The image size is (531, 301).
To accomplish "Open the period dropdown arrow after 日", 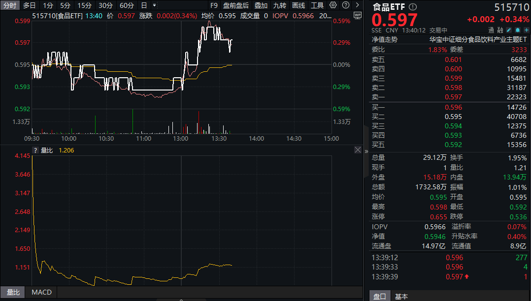I will (155, 5).
